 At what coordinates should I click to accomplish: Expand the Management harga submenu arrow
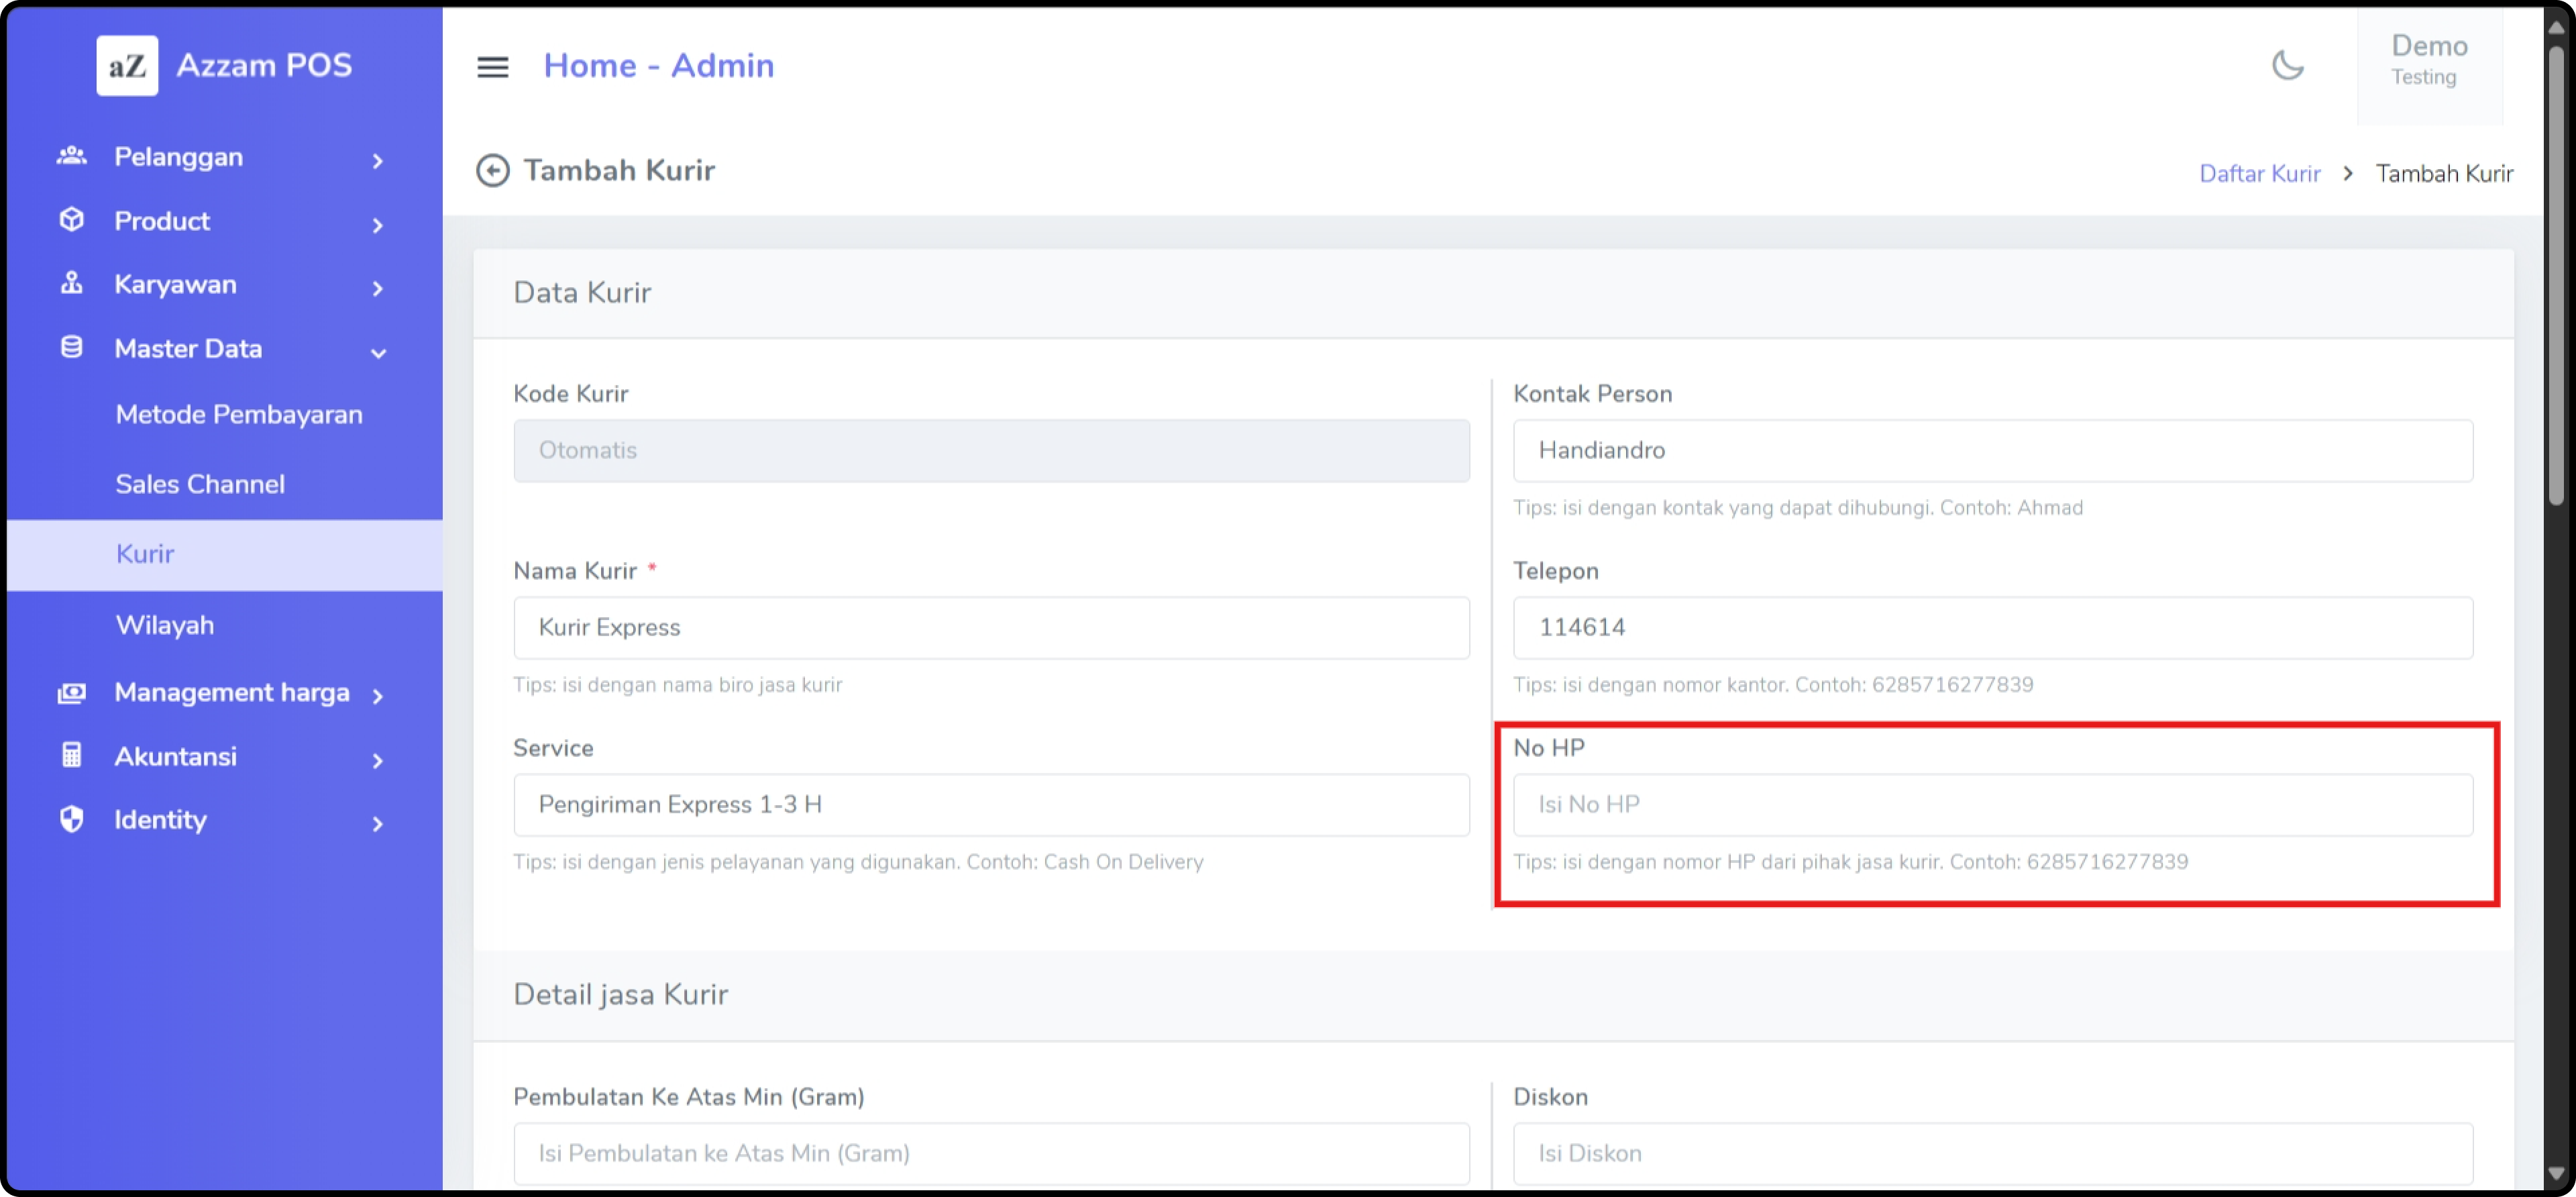click(x=378, y=697)
